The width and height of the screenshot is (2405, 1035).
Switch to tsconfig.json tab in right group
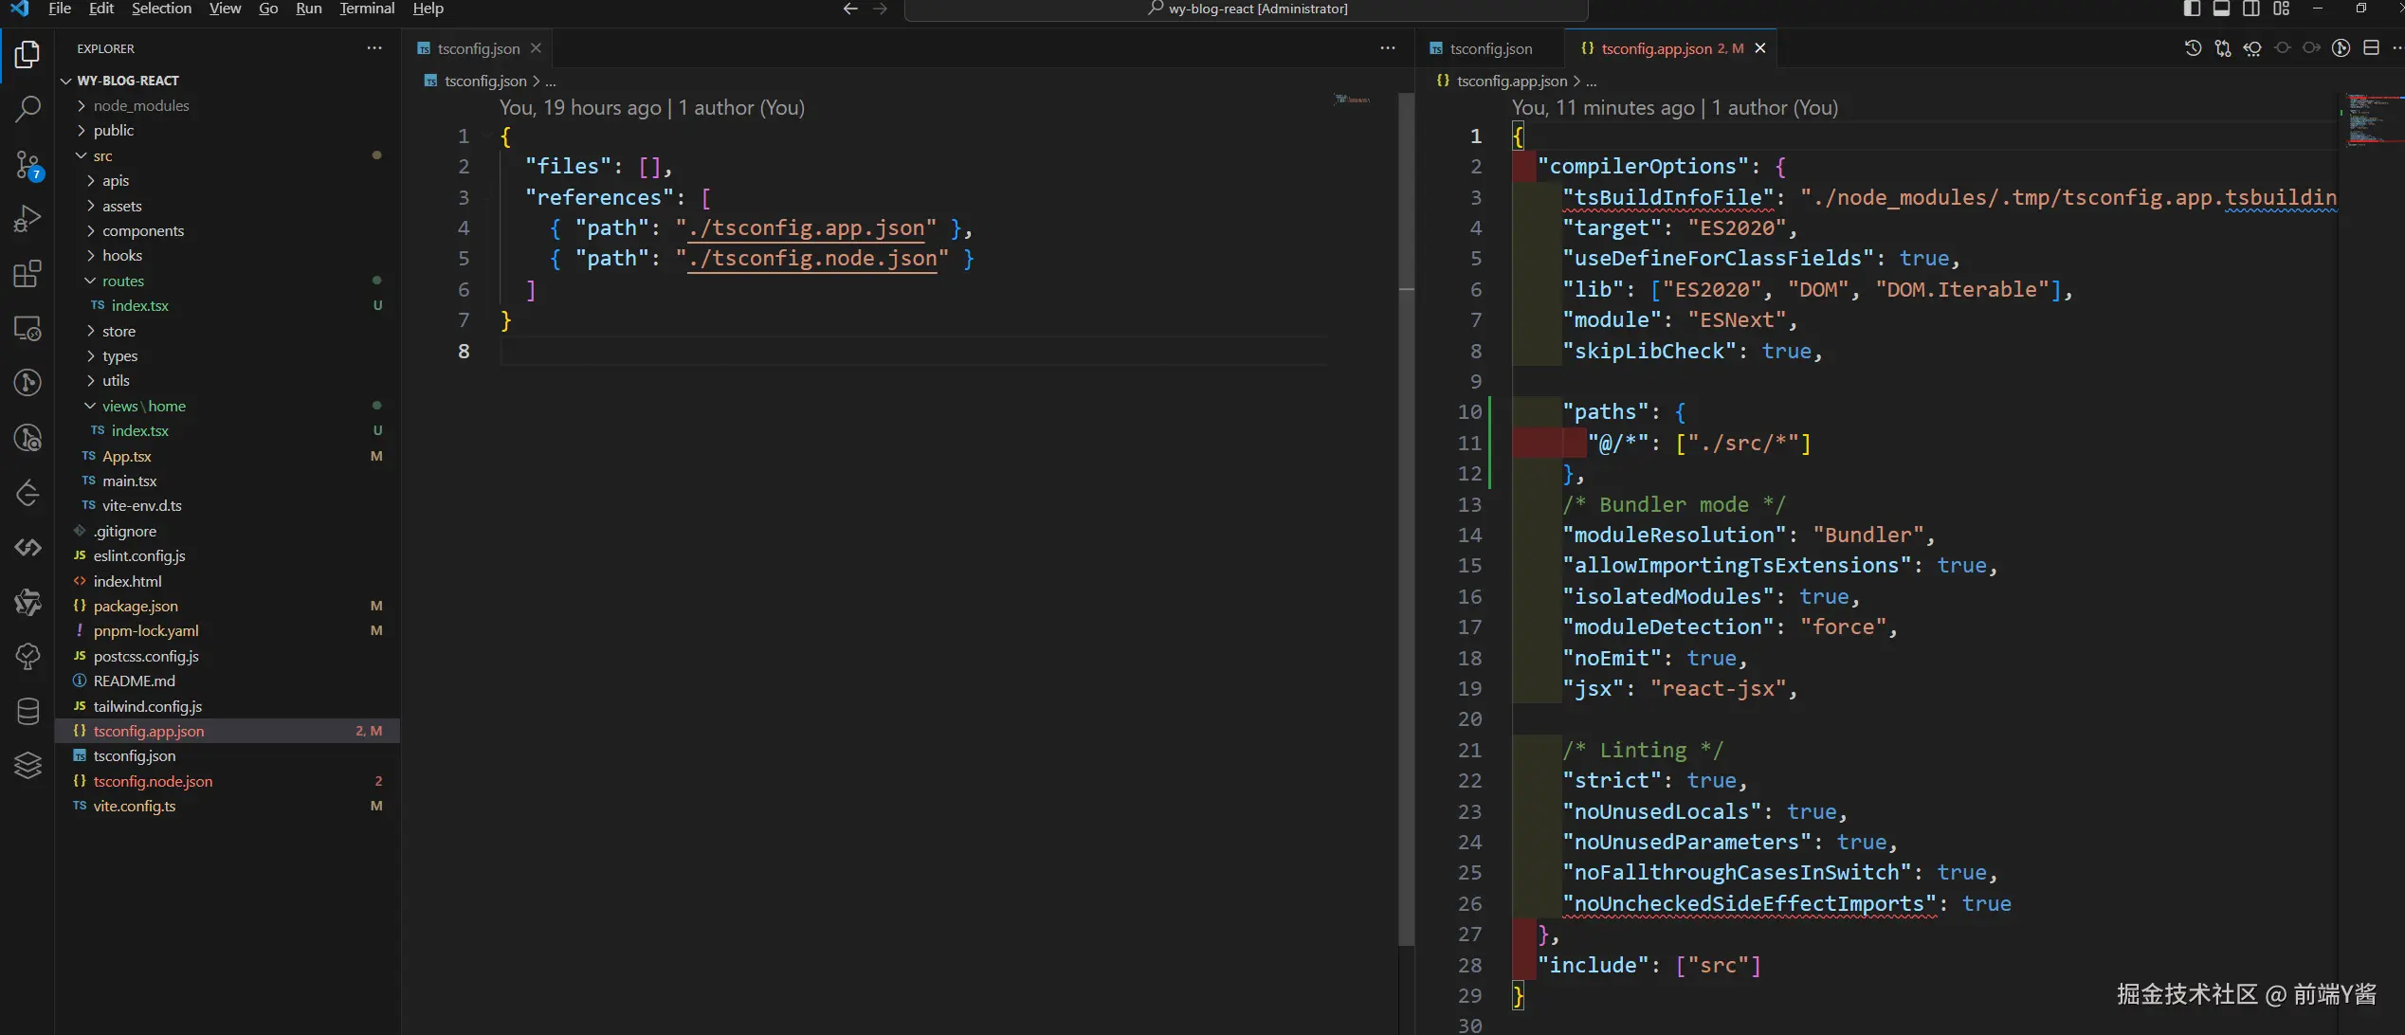[x=1490, y=48]
